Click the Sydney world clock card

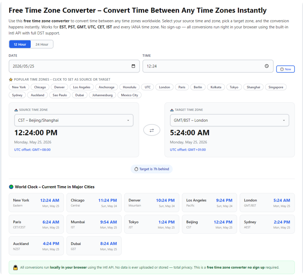coord(267,224)
